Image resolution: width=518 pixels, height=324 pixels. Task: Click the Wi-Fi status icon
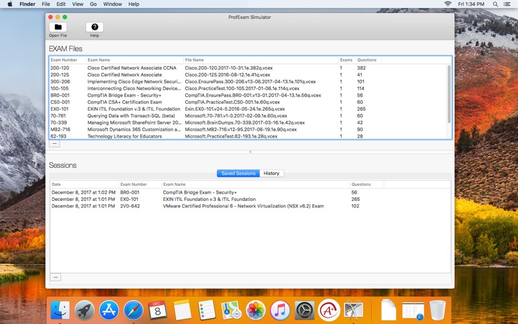447,4
